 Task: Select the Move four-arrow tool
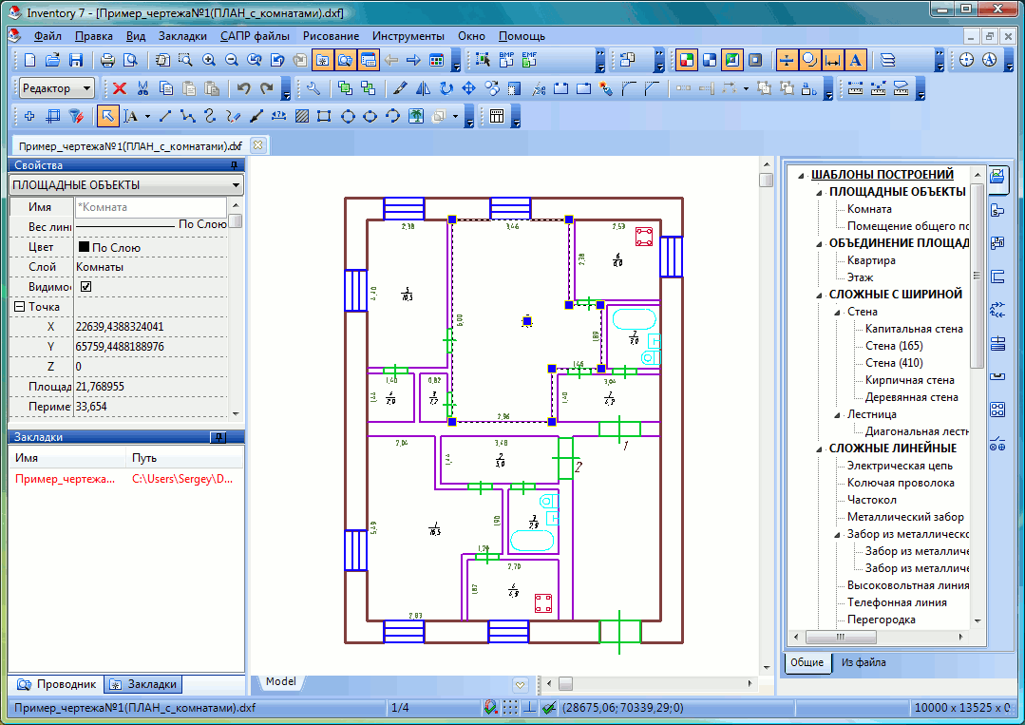coord(468,88)
